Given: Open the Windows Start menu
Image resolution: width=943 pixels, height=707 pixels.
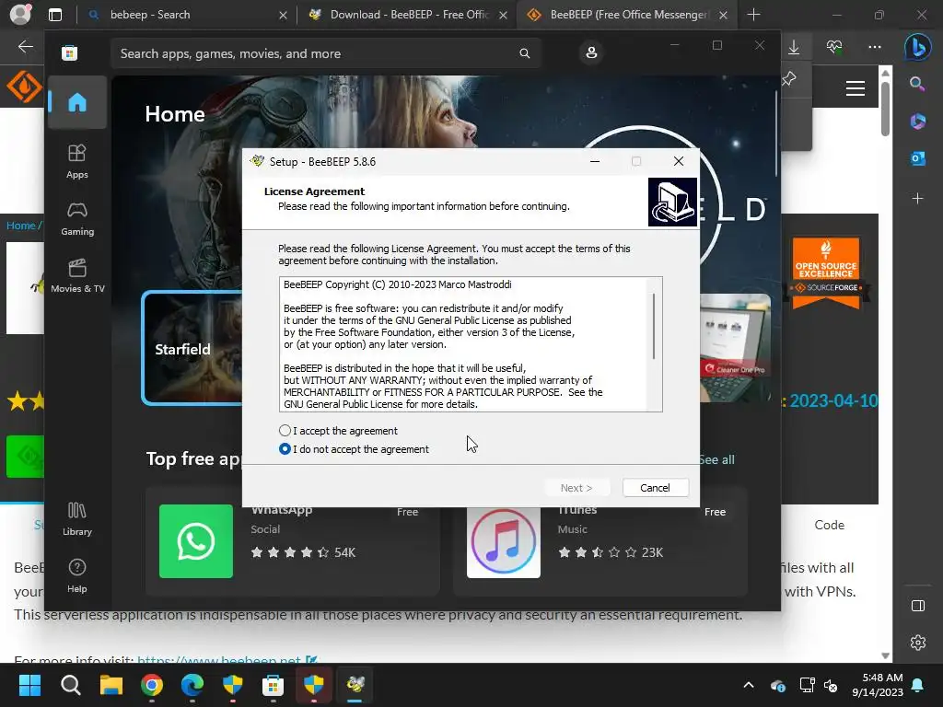Looking at the screenshot, I should (x=29, y=685).
